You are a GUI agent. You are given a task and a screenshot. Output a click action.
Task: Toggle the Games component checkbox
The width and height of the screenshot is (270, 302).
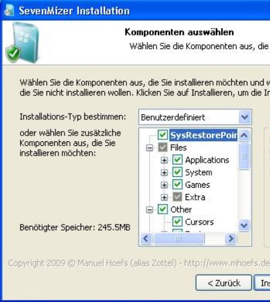click(x=177, y=185)
